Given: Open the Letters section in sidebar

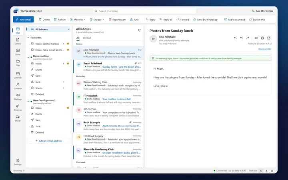Looking at the screenshot, I should coord(18,41).
